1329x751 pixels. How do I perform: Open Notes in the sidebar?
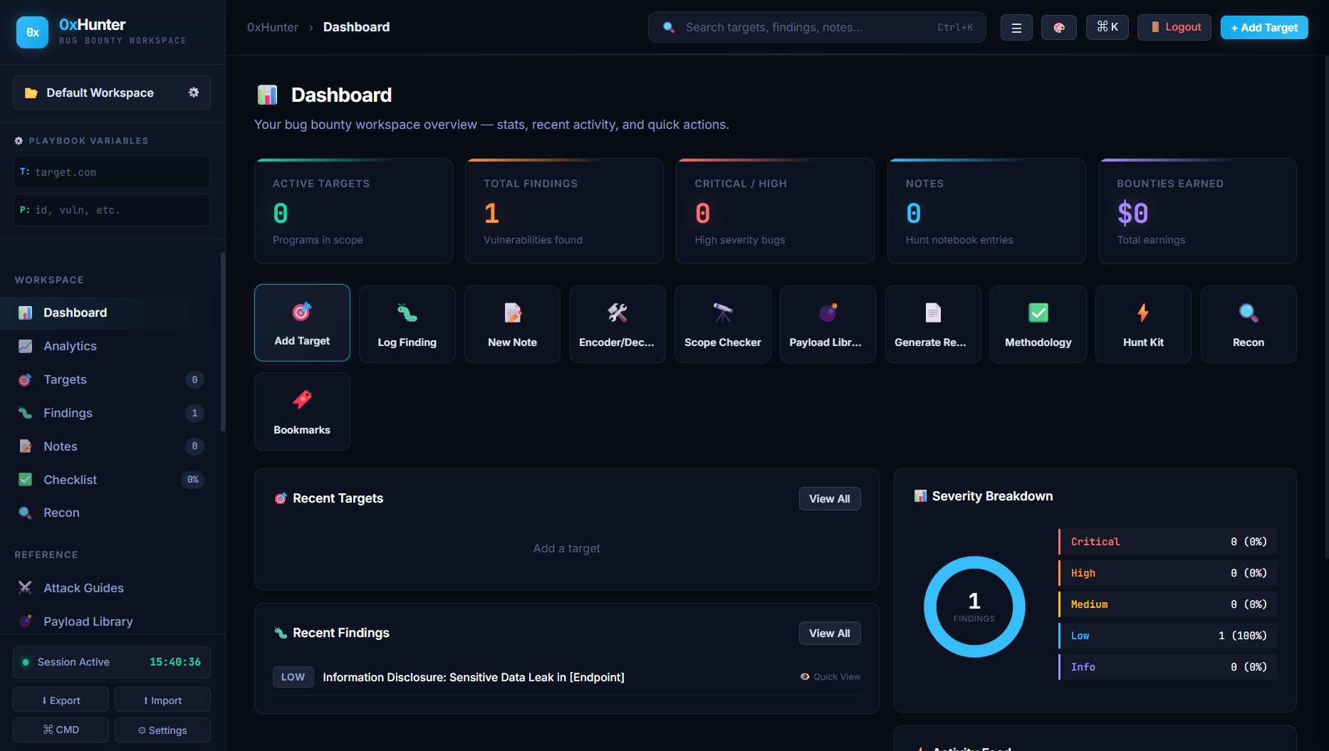click(112, 446)
